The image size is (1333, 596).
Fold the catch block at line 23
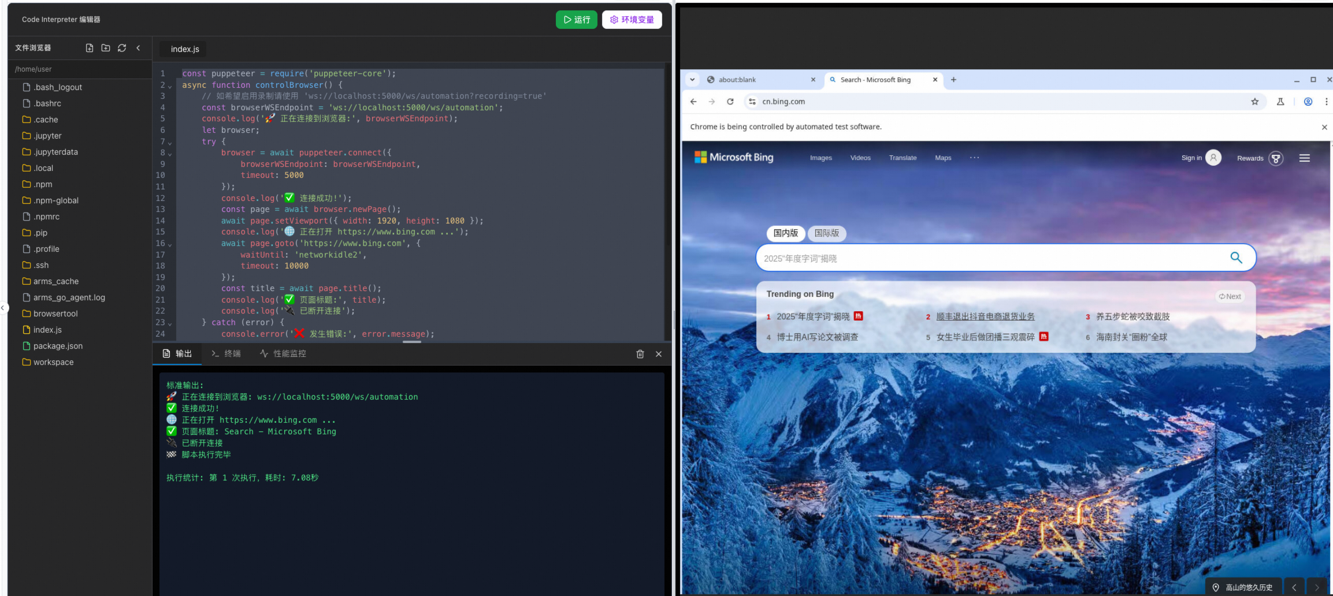pyautogui.click(x=170, y=323)
